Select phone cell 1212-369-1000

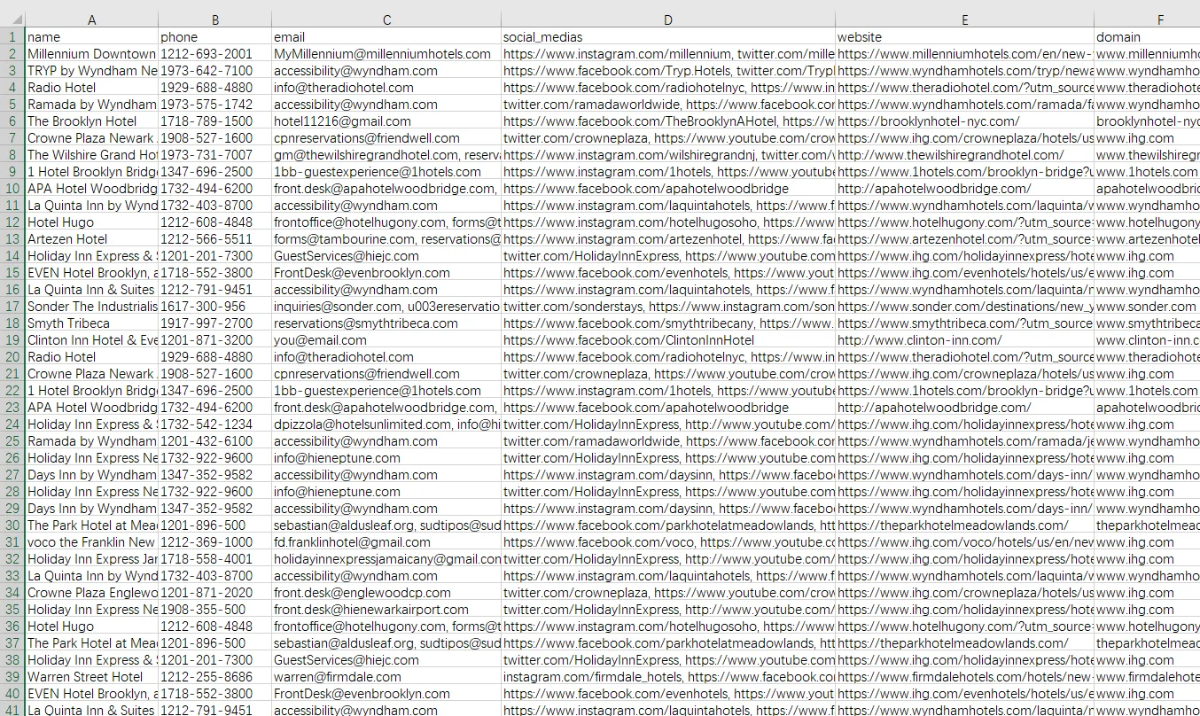[215, 542]
